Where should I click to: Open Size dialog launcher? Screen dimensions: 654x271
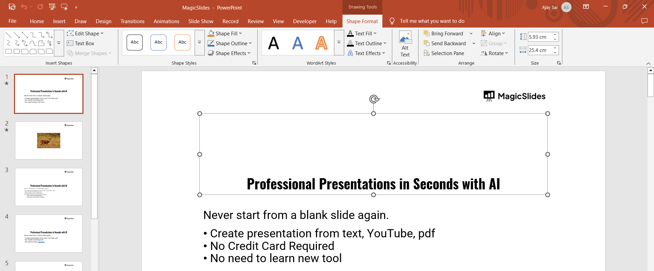pyautogui.click(x=559, y=63)
